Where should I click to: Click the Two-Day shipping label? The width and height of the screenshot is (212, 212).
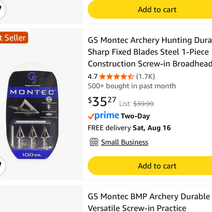pyautogui.click(x=135, y=116)
